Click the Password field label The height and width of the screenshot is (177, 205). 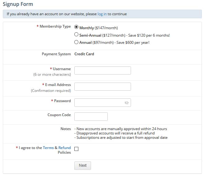(x=62, y=101)
